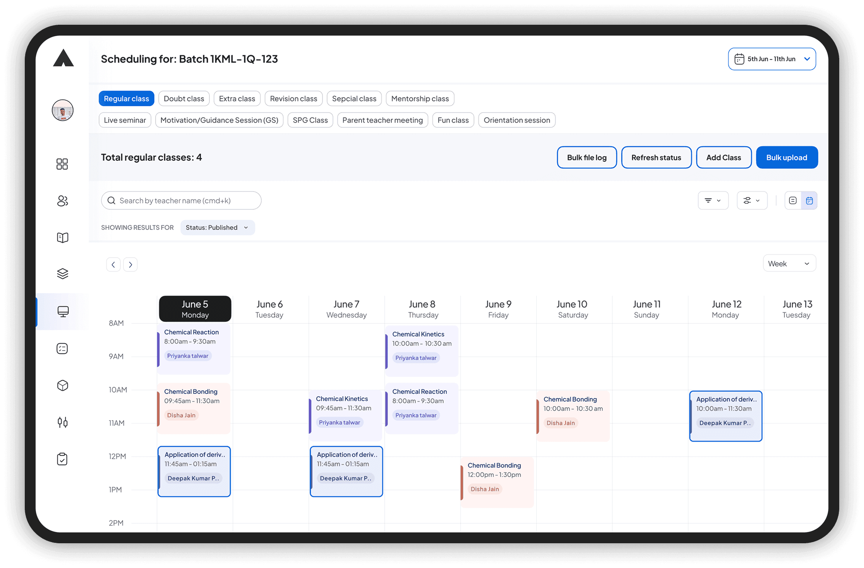Open the Week view dropdown
Image resolution: width=864 pixels, height=568 pixels.
[789, 263]
